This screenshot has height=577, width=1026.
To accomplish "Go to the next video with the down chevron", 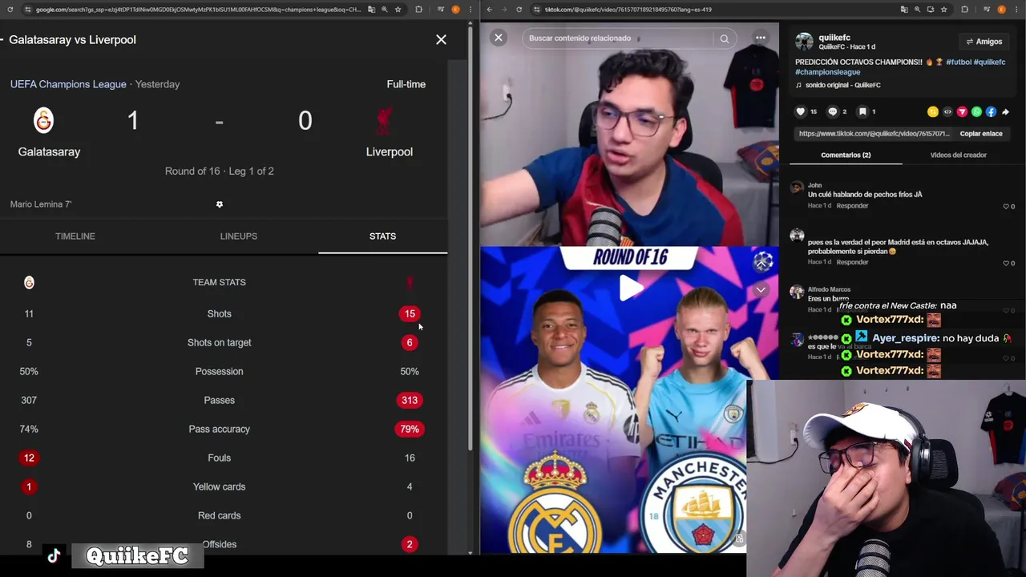I will click(761, 289).
